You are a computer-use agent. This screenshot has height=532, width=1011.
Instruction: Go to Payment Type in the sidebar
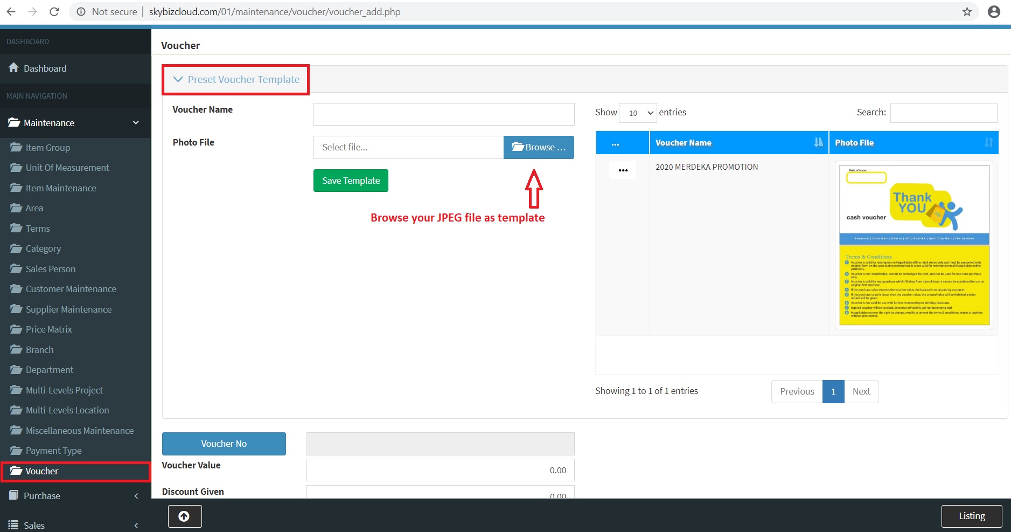[53, 451]
